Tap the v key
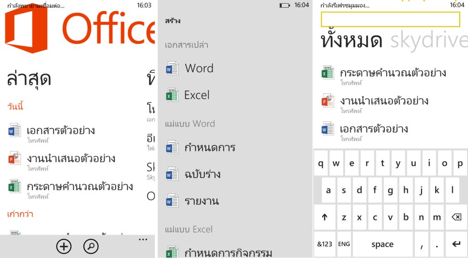This screenshot has height=258, width=468. tap(390, 217)
